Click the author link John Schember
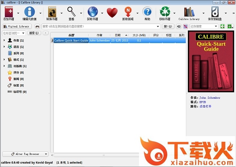236x167 pixels. pos(210,98)
